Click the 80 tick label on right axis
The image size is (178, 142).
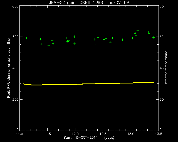[x=162, y=6]
